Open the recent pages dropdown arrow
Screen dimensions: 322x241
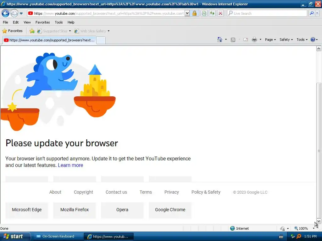[x=21, y=13]
